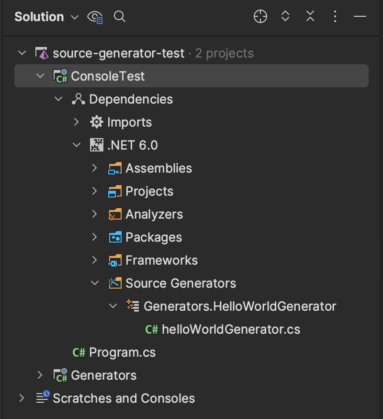Click the locate/select opened file crosshair icon

point(260,17)
